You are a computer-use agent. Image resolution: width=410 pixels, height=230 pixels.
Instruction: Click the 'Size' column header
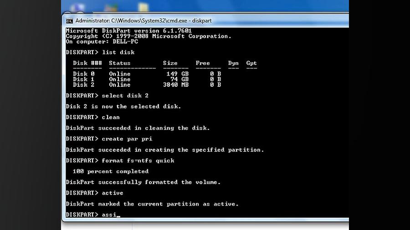coord(170,63)
